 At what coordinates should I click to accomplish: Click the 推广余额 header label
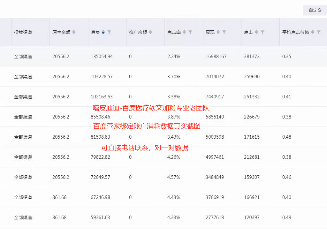click(x=138, y=32)
